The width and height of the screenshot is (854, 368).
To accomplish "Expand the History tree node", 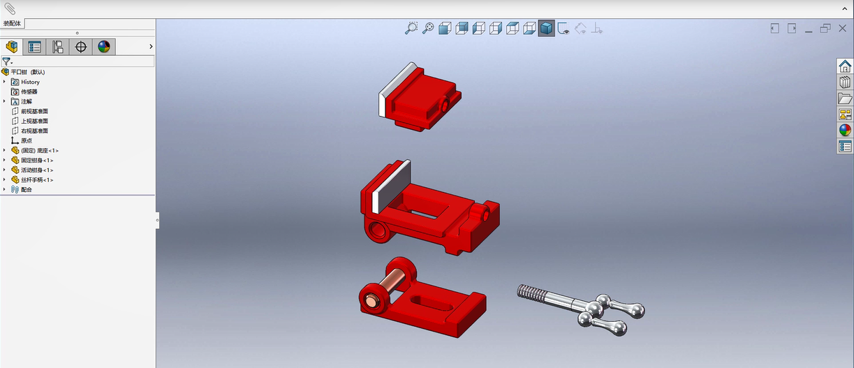I will click(4, 82).
